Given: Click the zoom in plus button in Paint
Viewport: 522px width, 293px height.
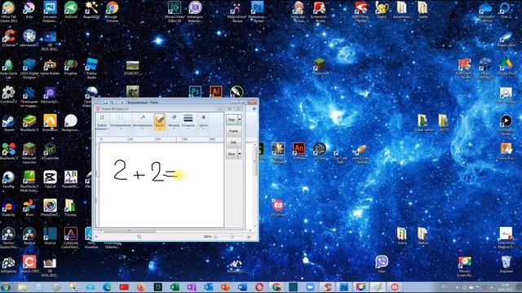Looking at the screenshot, I should pyautogui.click(x=249, y=237).
